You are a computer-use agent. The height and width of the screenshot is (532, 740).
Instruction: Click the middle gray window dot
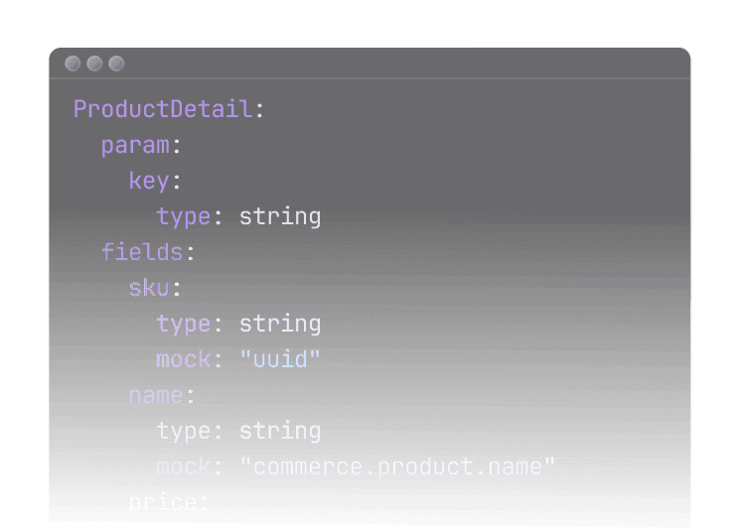pos(95,64)
